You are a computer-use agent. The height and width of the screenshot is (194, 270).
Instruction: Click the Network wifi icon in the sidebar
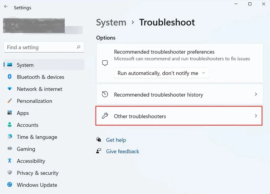pyautogui.click(x=10, y=89)
